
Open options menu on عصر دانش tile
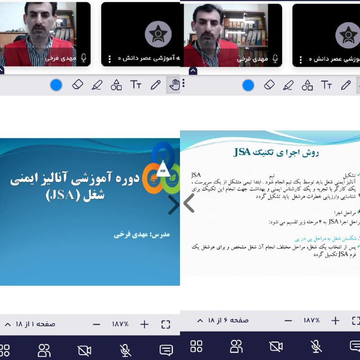[109, 58]
